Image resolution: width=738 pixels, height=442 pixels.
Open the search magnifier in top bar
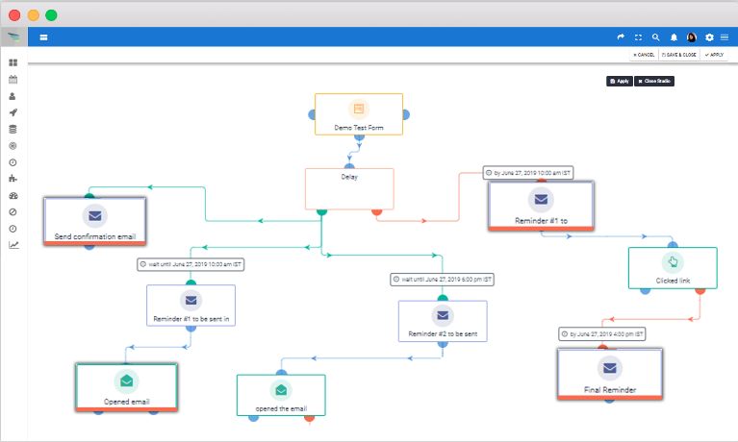tap(655, 37)
